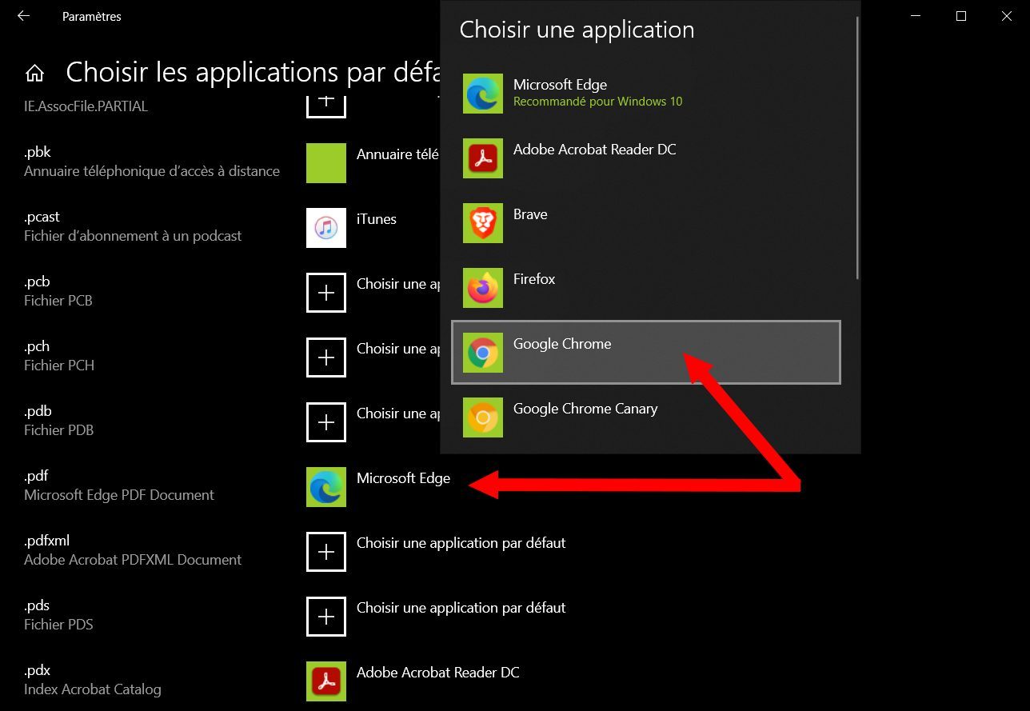Click the 'Fichier PCH' description

[x=59, y=365]
